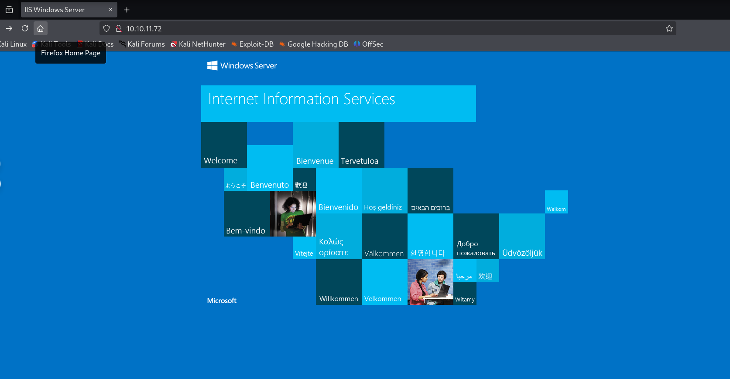Open the Kali Forums bookmark

(x=142, y=44)
